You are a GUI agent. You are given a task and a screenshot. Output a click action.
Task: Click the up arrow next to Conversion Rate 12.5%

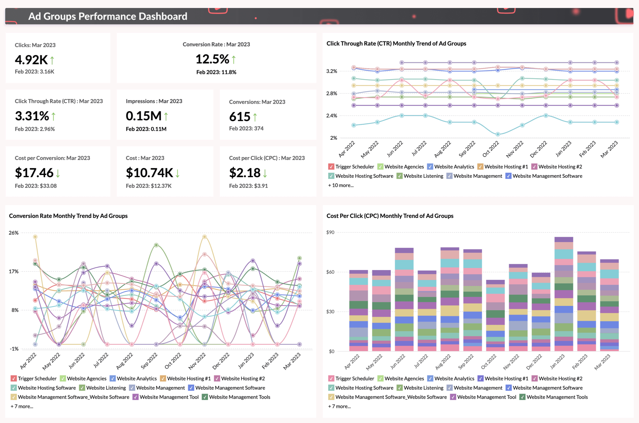[x=234, y=60]
